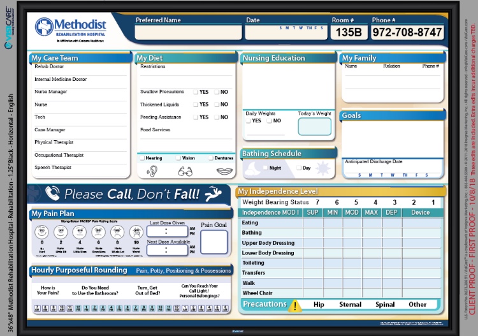Tick the Night bathing checkbox
The height and width of the screenshot is (336, 478).
click(266, 168)
